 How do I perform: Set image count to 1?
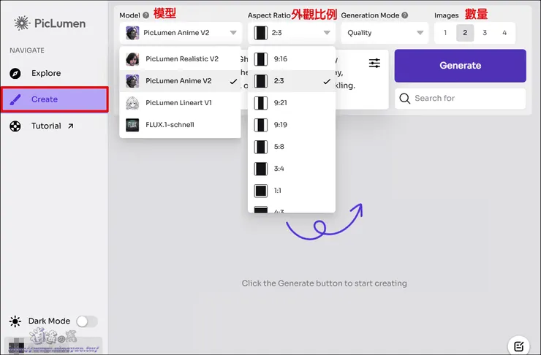pyautogui.click(x=445, y=33)
